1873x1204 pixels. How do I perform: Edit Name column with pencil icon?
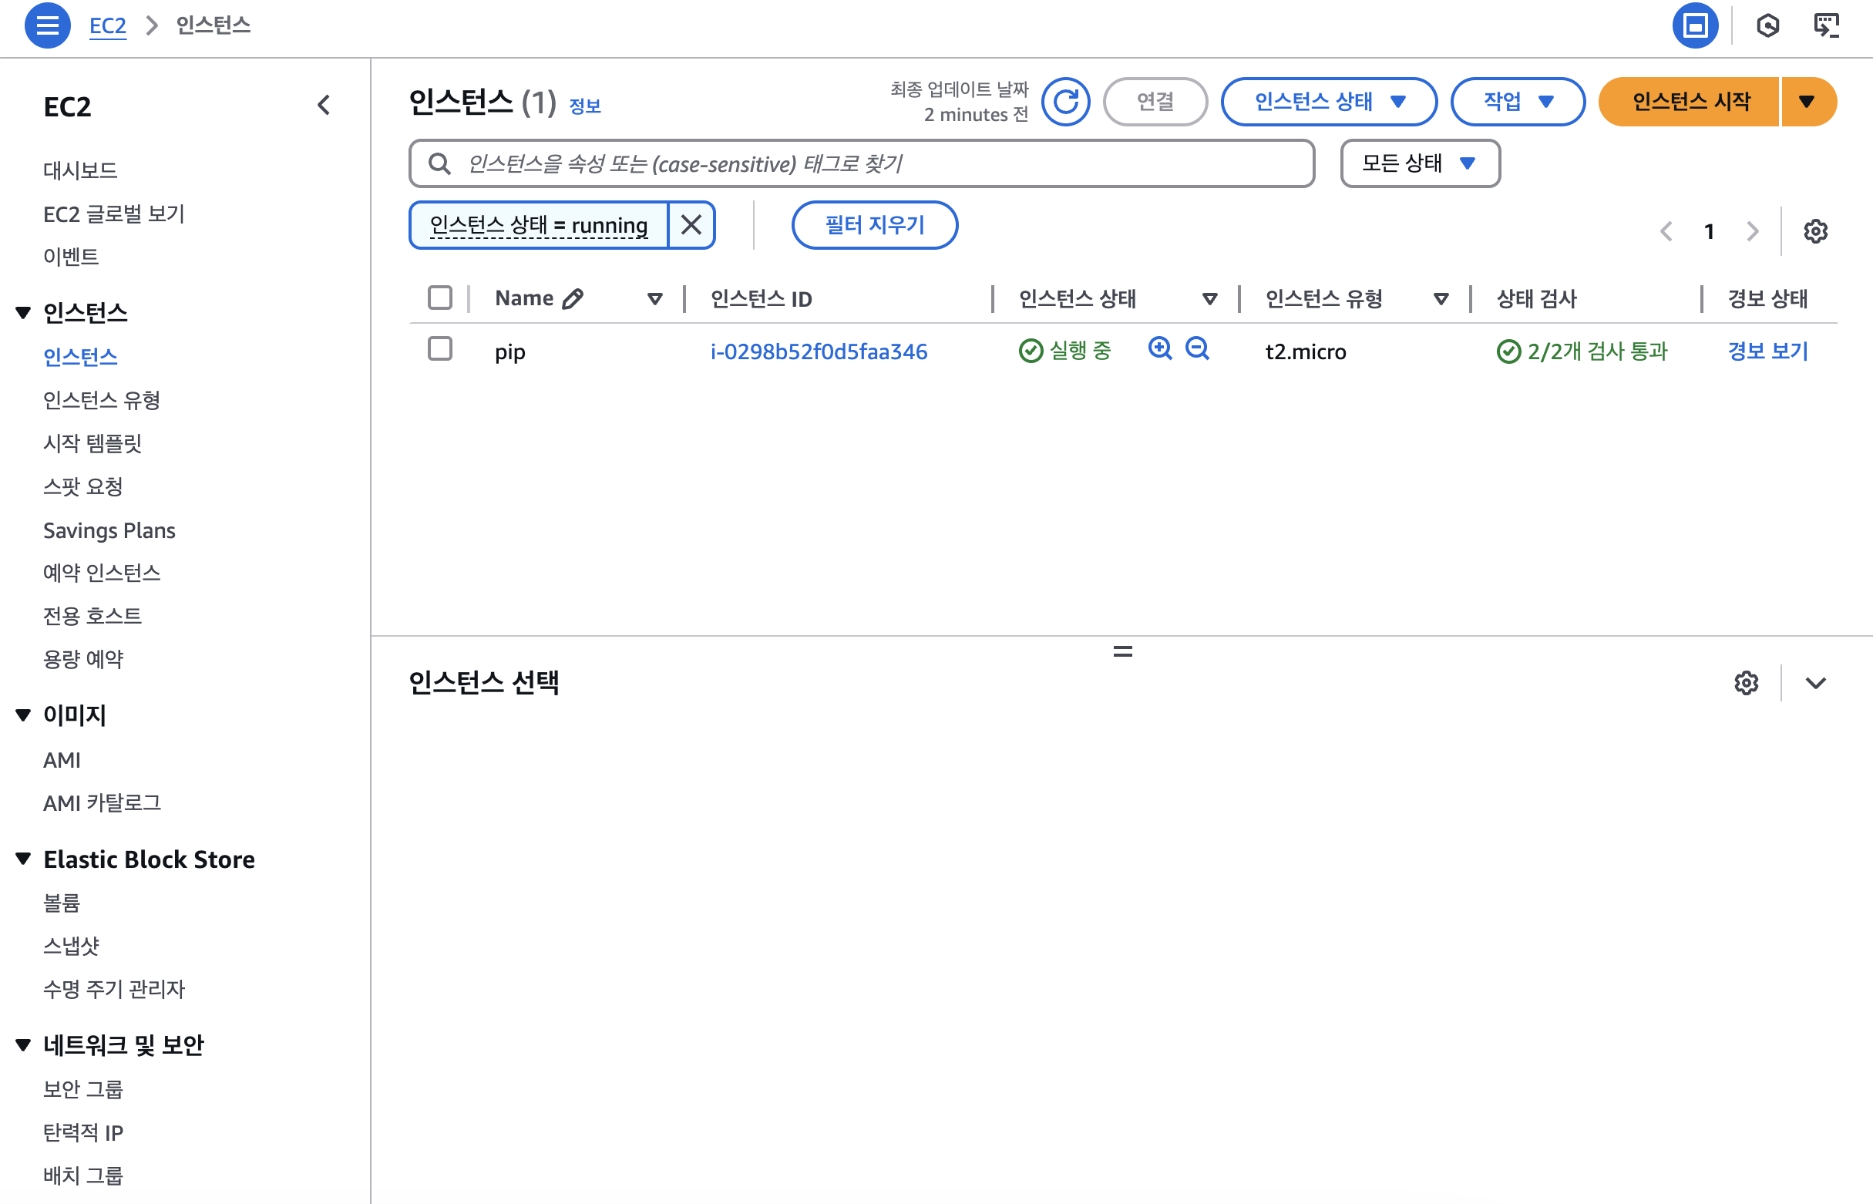573,298
